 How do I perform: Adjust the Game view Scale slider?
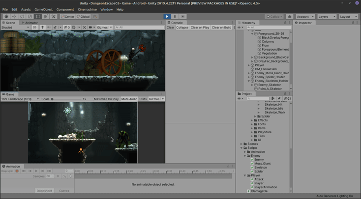[x=66, y=99]
